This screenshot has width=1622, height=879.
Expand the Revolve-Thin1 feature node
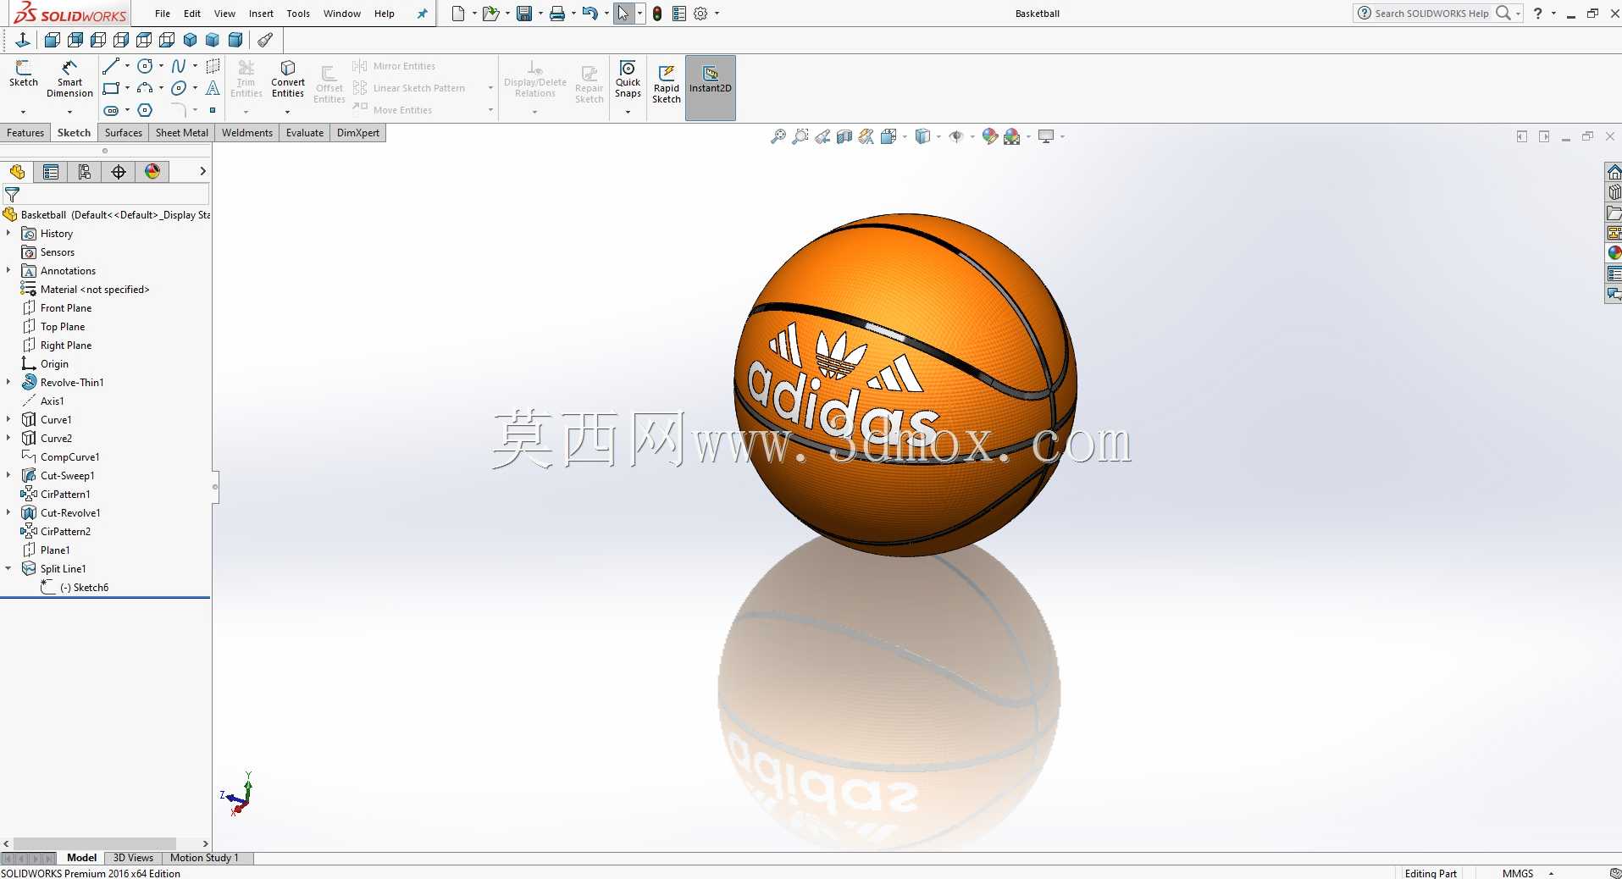8,382
